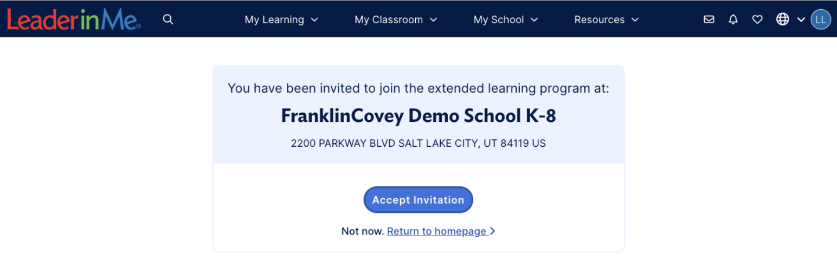Open the Resources menu
837x273 pixels.
pos(607,19)
